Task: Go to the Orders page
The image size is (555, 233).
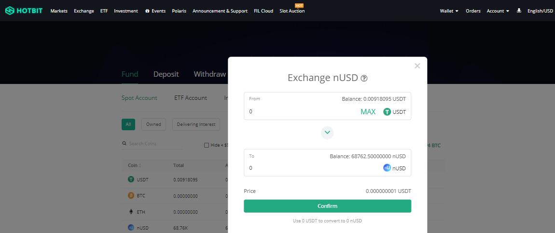Action: (x=473, y=11)
